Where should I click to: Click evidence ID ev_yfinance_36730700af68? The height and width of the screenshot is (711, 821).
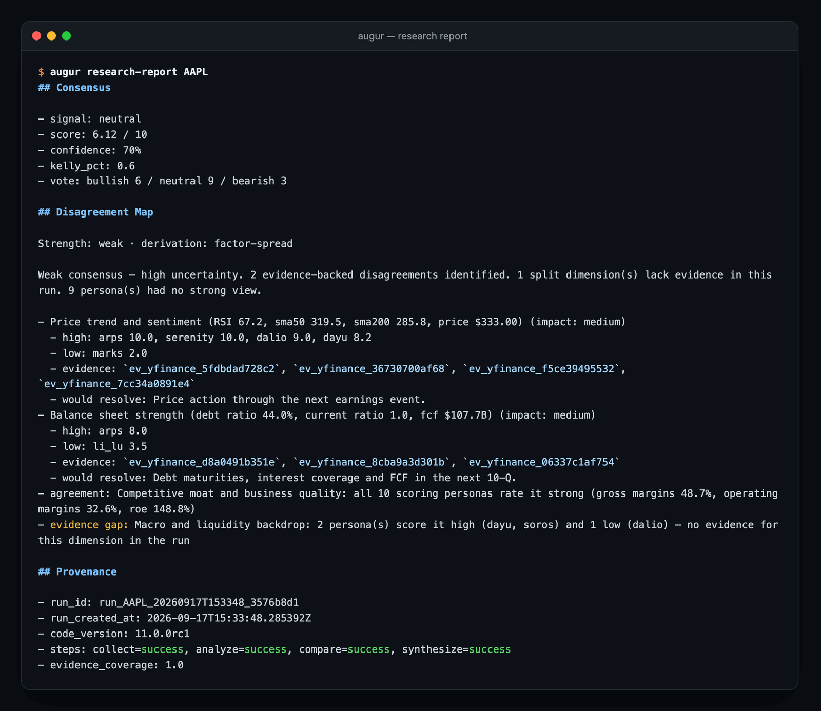click(x=372, y=369)
